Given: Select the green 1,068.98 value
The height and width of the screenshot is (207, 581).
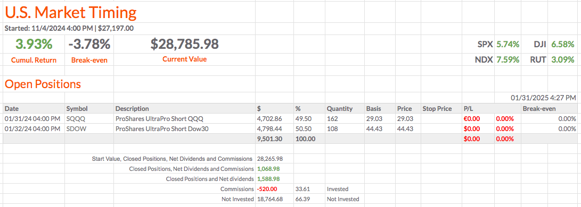Looking at the screenshot, I should pos(268,169).
